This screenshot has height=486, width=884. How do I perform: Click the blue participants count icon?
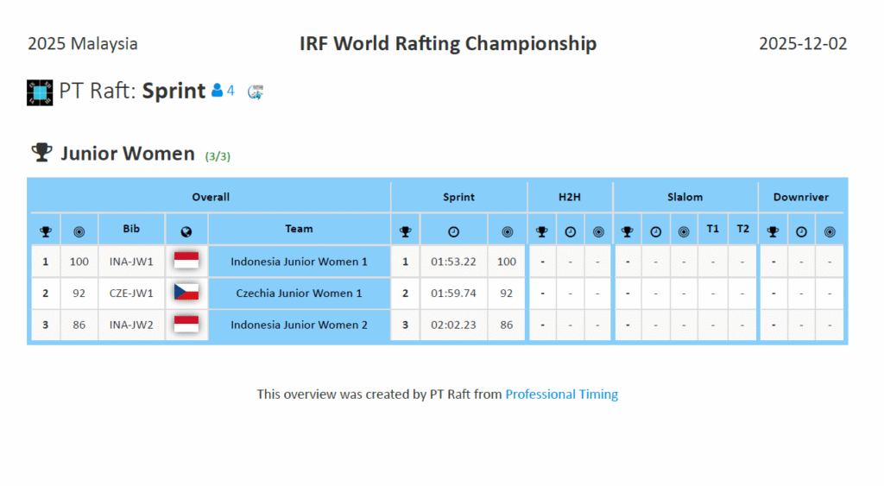(x=218, y=91)
